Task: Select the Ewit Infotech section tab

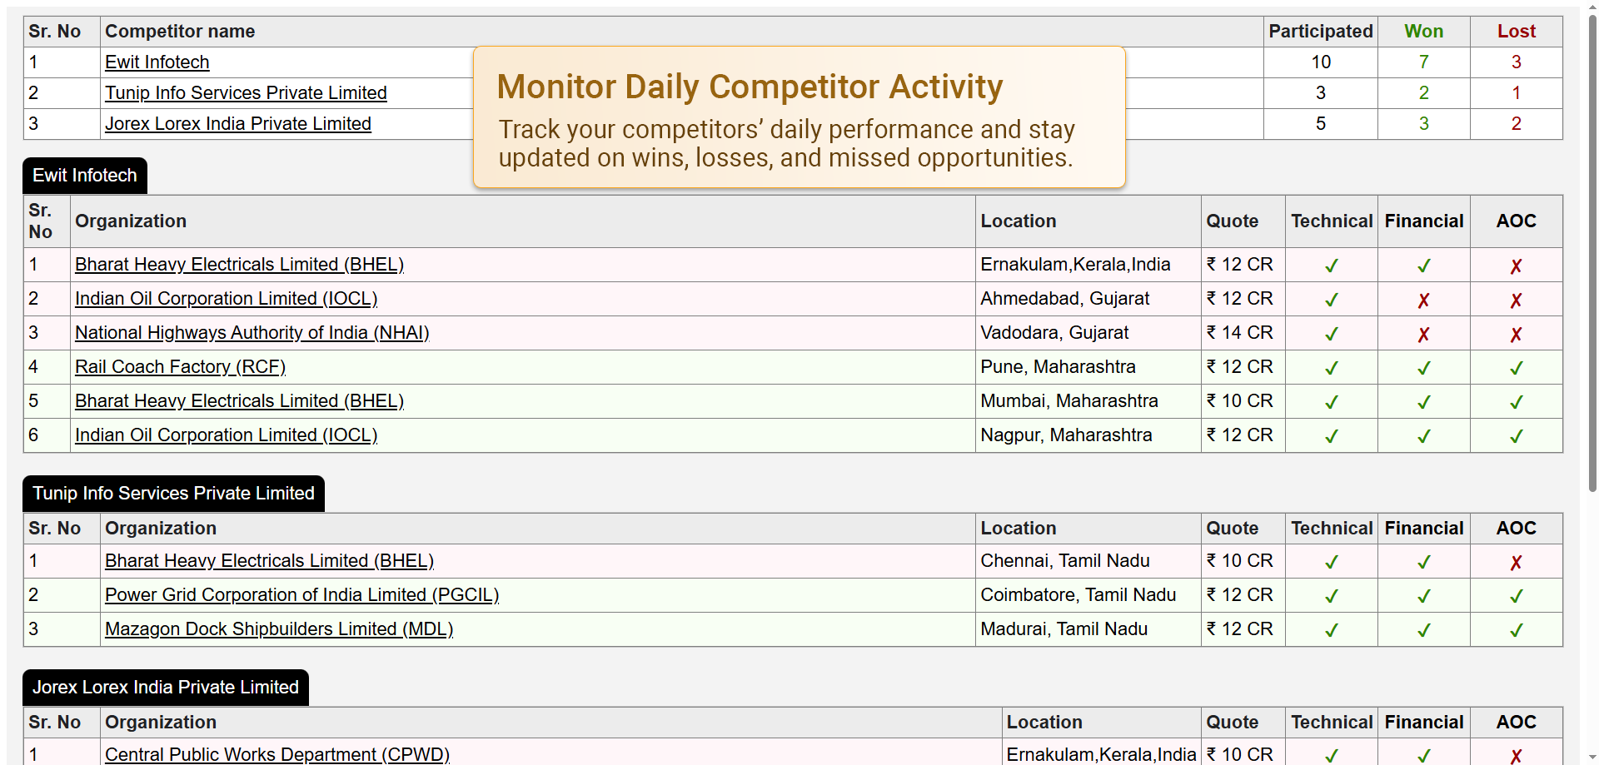Action: [x=85, y=176]
